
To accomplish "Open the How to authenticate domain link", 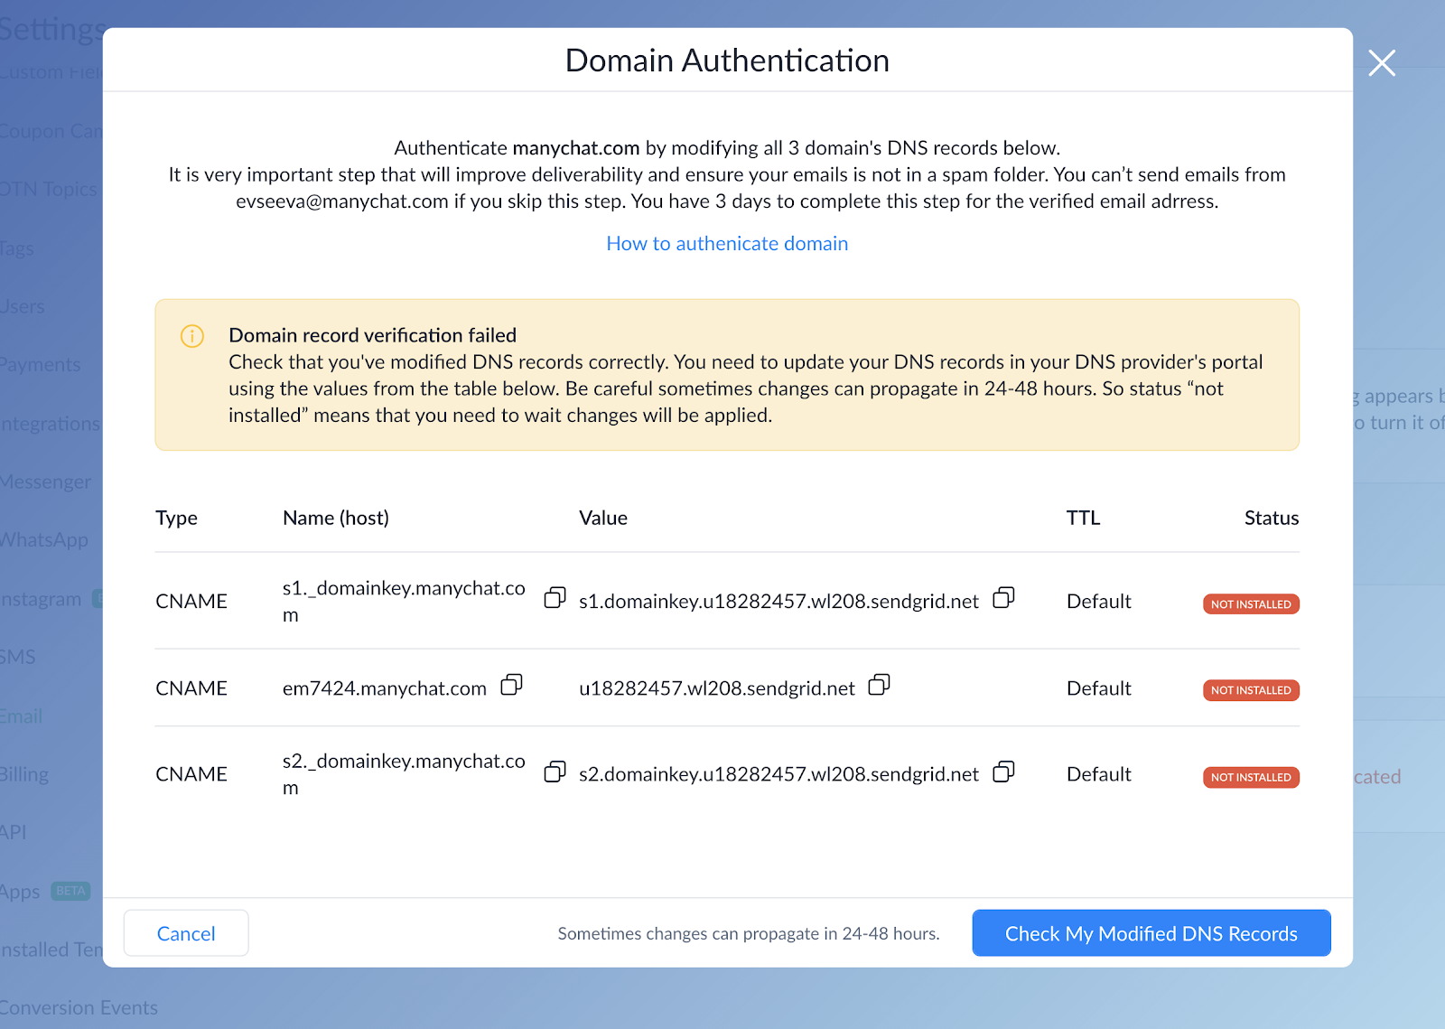I will (727, 244).
